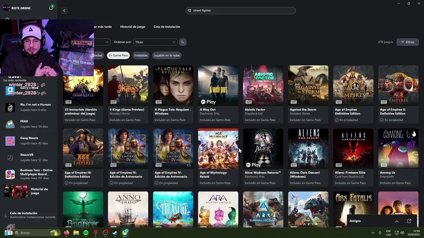Image resolution: width=424 pixels, height=238 pixels.
Task: Open Aliens: Dark Descent thumbnail
Action: [308, 149]
